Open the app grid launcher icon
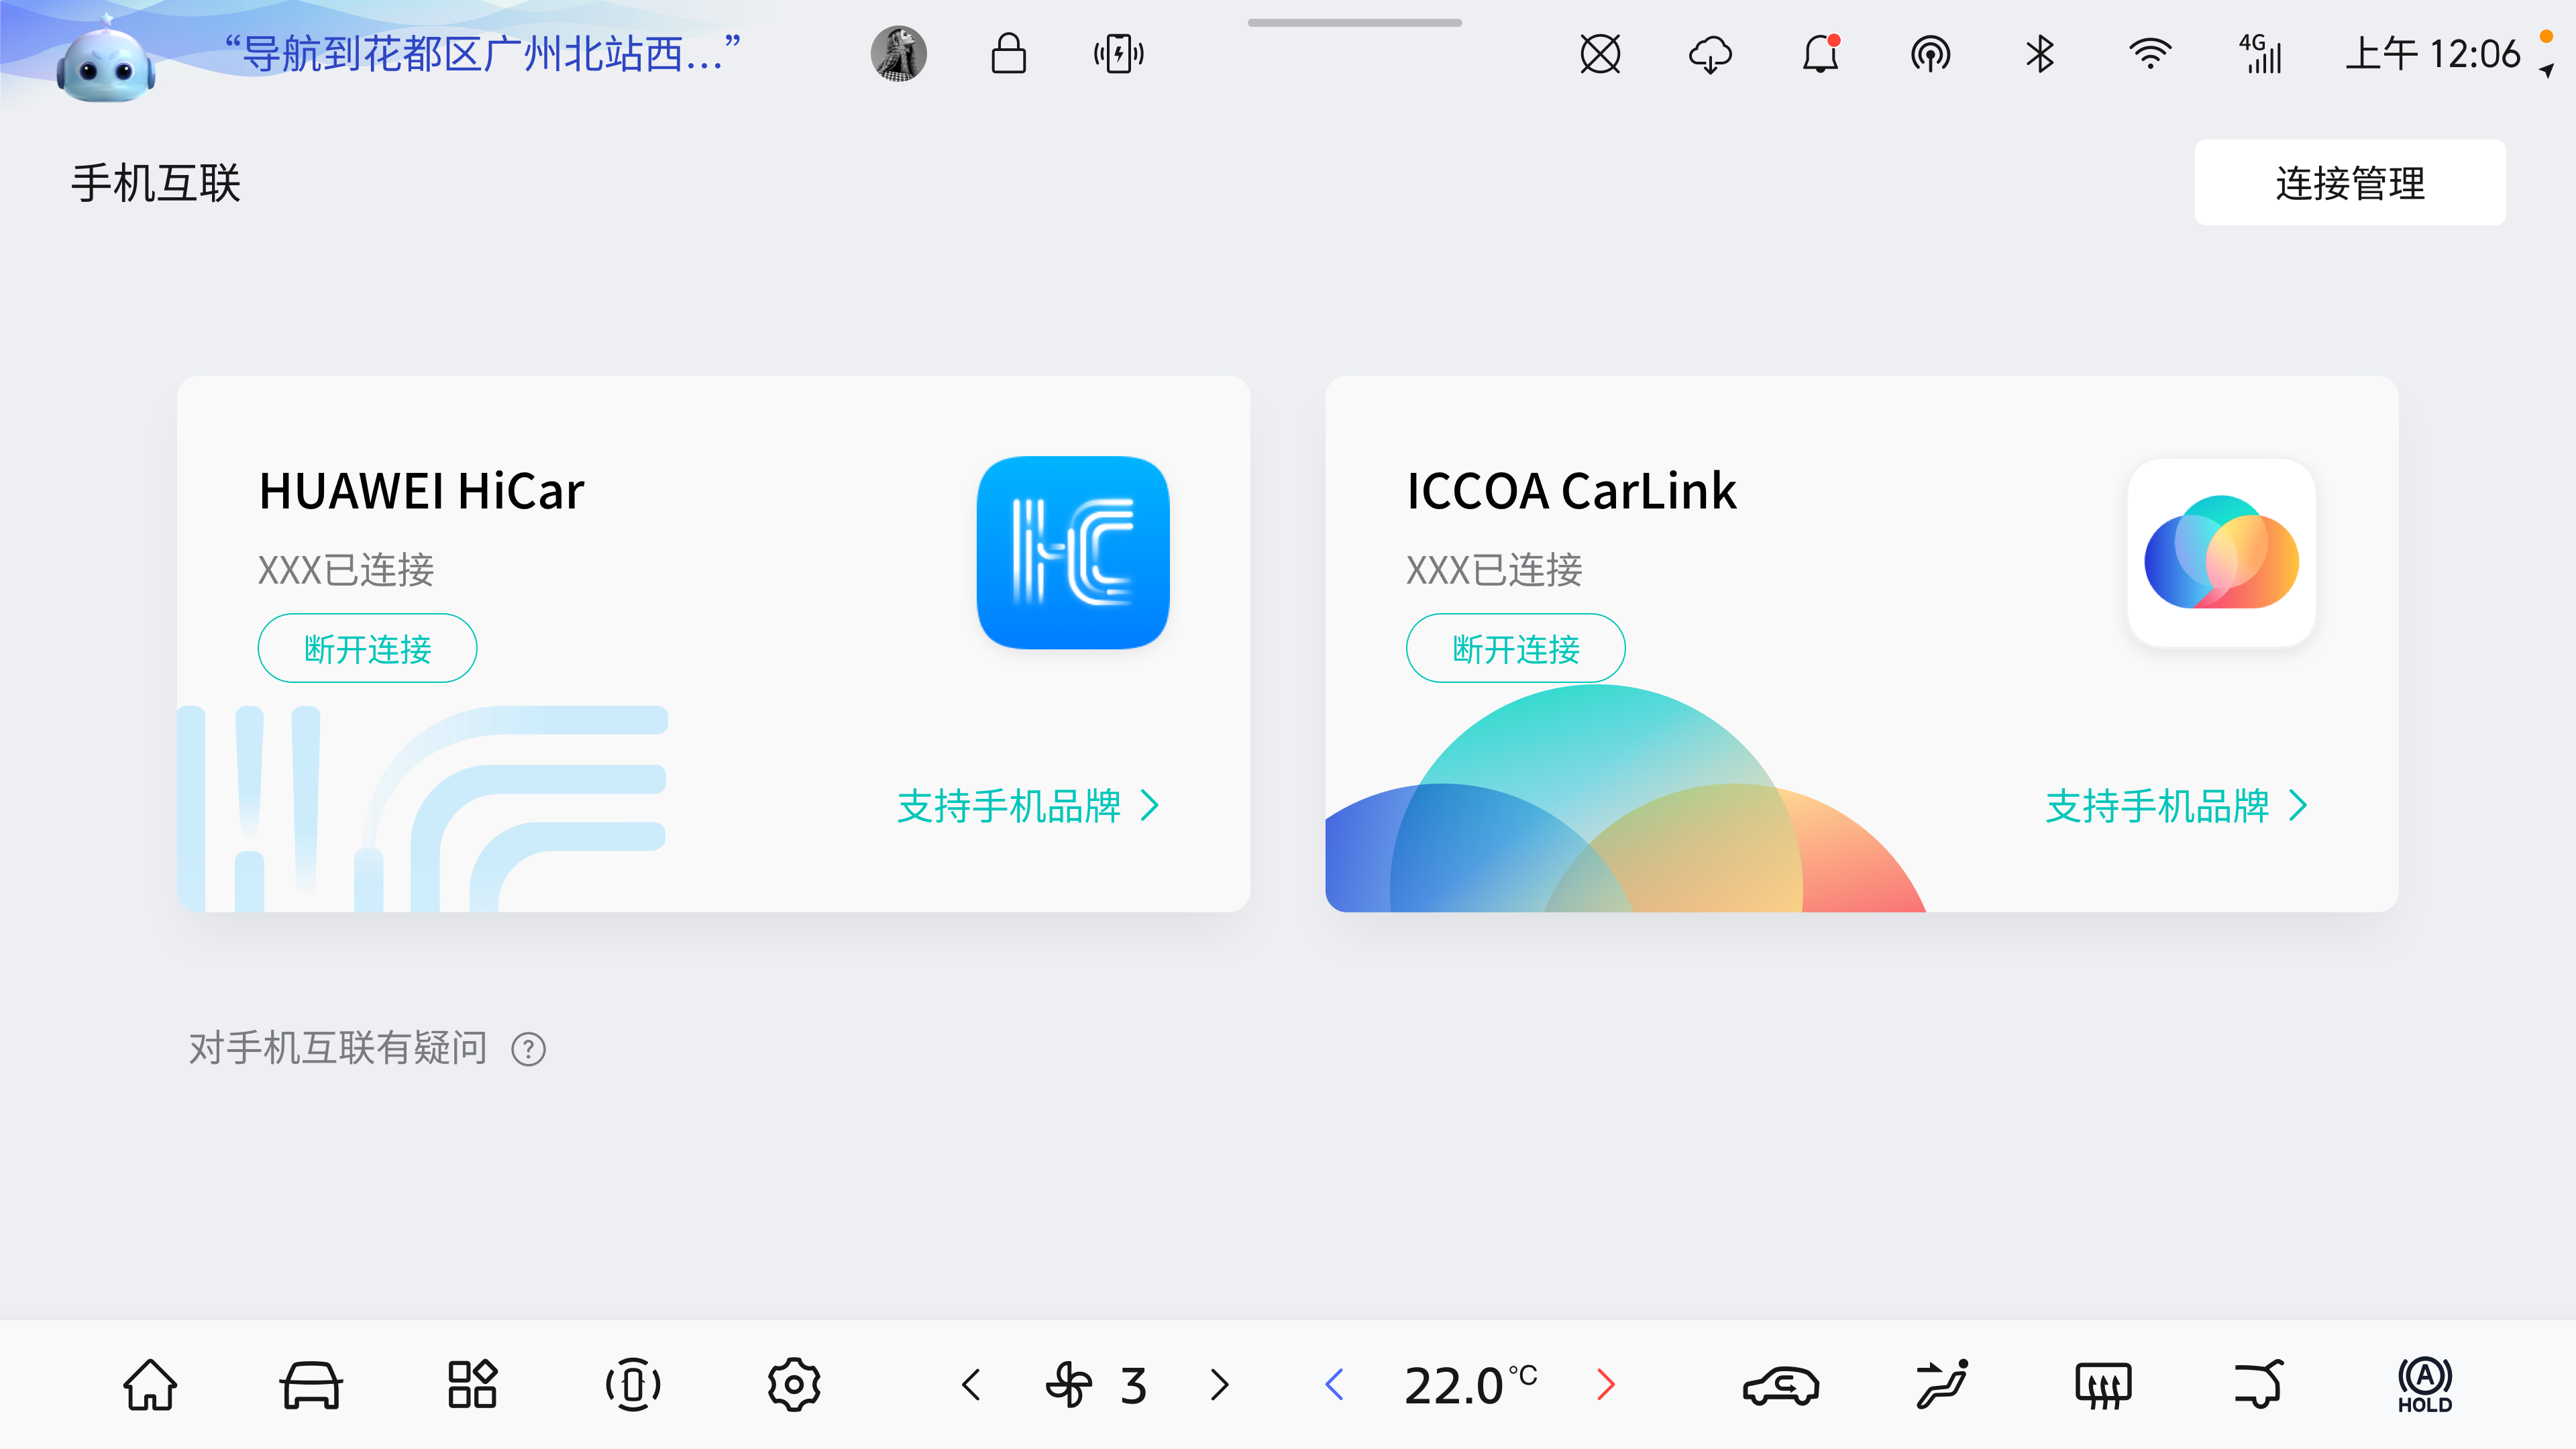This screenshot has height=1449, width=2576. [x=472, y=1385]
